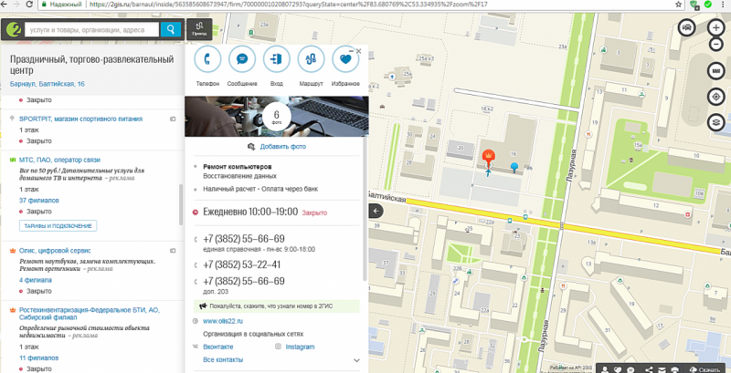
Task: Open the 6 фото gallery thumbnail
Action: click(277, 116)
